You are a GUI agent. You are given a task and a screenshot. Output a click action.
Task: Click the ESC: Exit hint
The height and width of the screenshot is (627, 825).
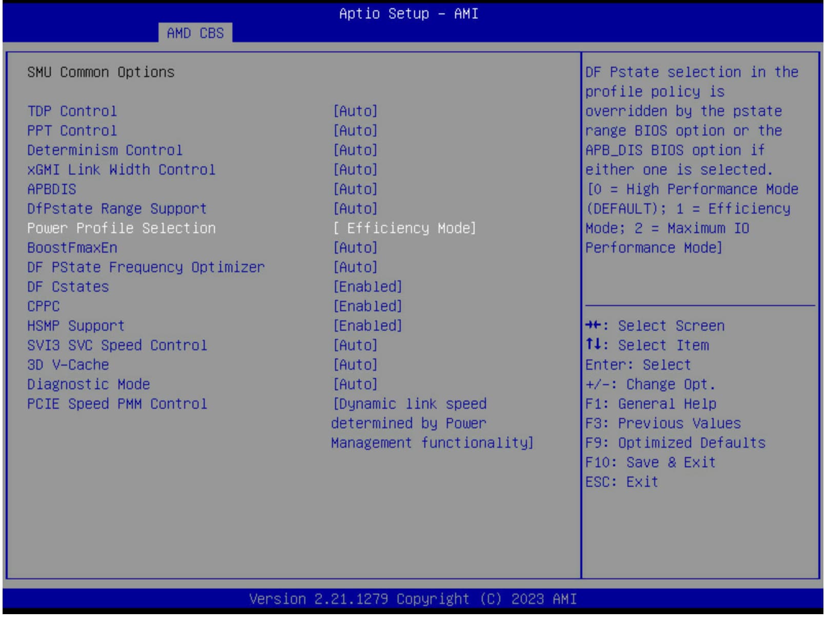621,482
